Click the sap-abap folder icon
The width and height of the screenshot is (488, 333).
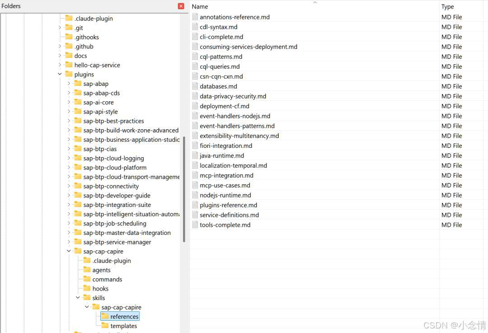(78, 84)
